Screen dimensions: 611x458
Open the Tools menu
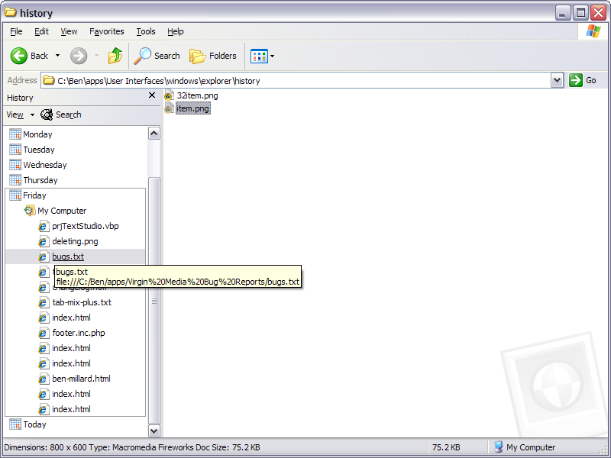[x=146, y=31]
